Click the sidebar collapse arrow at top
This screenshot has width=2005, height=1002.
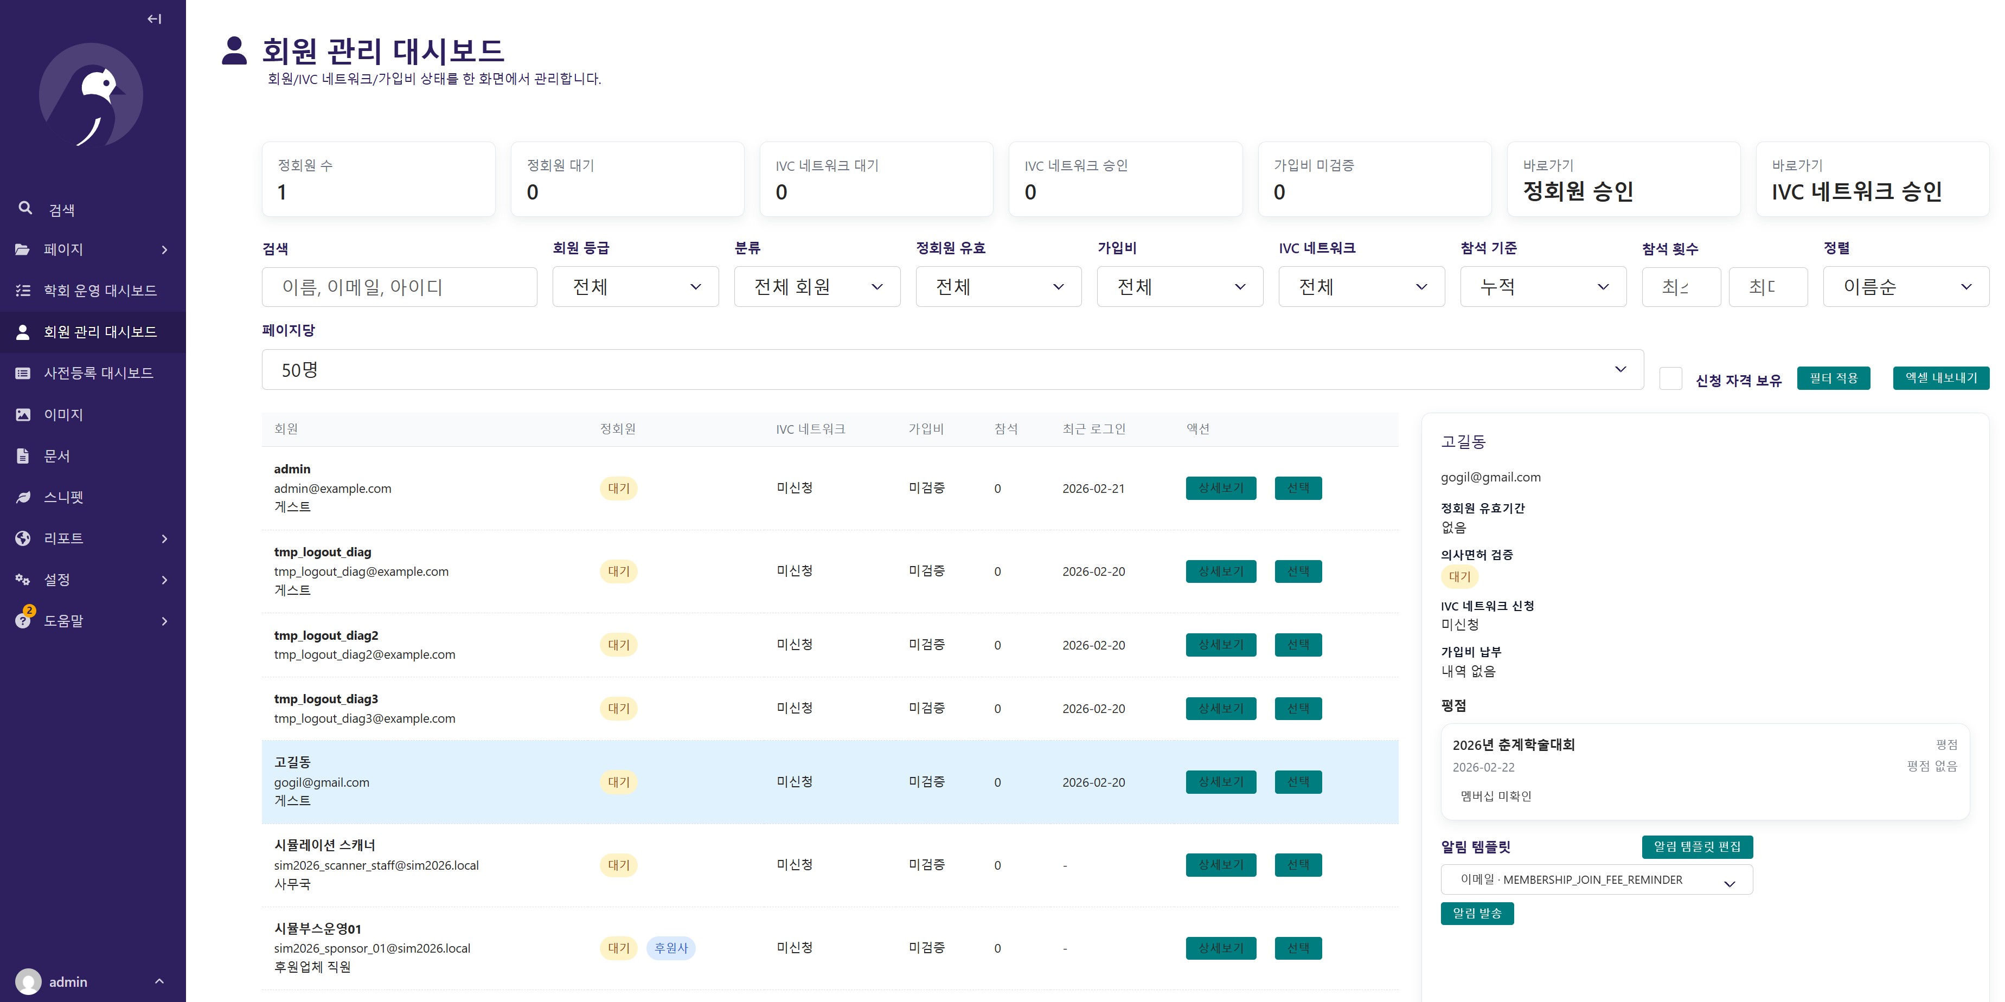pyautogui.click(x=154, y=18)
